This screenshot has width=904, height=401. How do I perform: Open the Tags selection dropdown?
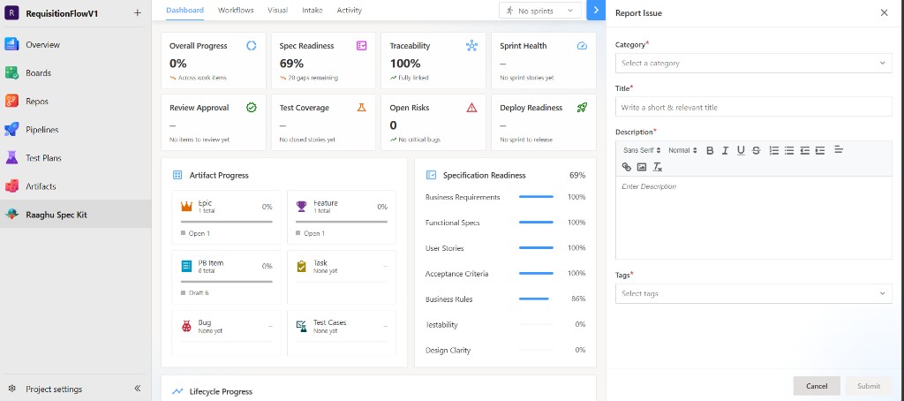[754, 293]
